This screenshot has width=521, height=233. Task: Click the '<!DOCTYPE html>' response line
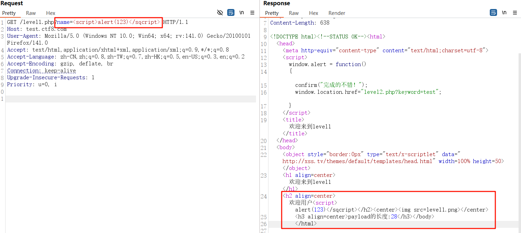328,37
